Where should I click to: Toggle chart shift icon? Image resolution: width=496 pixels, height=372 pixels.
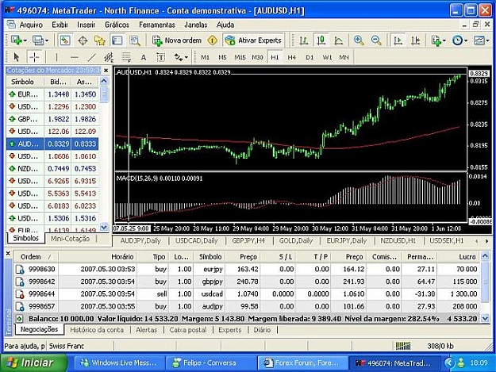click(415, 40)
